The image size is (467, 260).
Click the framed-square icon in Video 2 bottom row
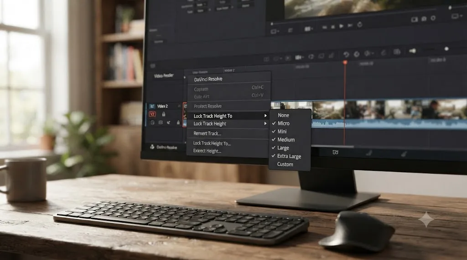161,123
